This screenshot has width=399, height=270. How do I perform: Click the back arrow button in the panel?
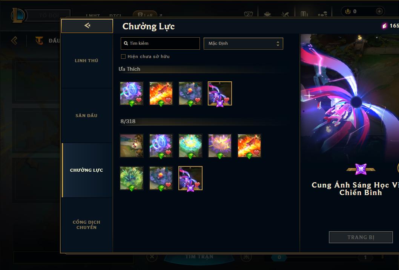pos(87,26)
